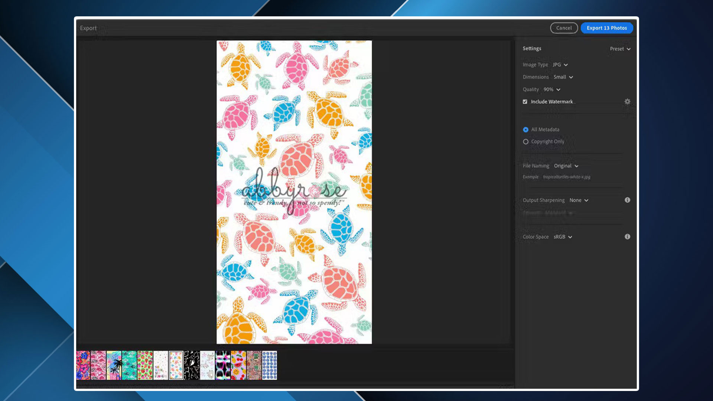Click the Settings heading text
The image size is (713, 401).
pyautogui.click(x=532, y=48)
